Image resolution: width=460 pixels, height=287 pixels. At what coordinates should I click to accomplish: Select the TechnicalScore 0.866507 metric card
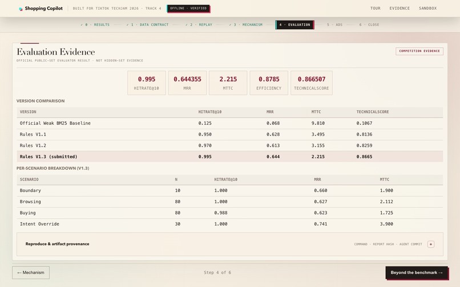pyautogui.click(x=311, y=83)
